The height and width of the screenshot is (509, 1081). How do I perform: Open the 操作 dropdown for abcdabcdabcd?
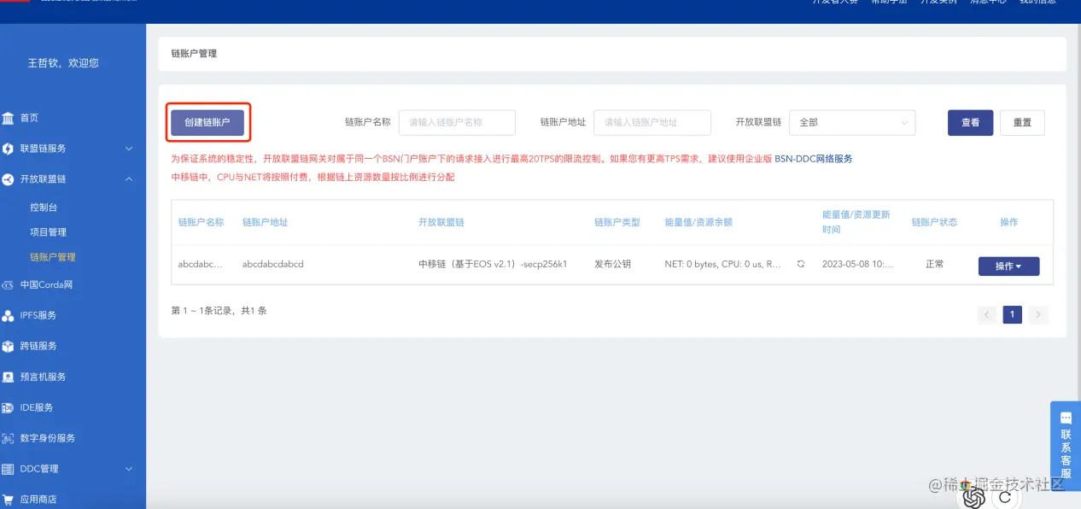coord(1008,266)
